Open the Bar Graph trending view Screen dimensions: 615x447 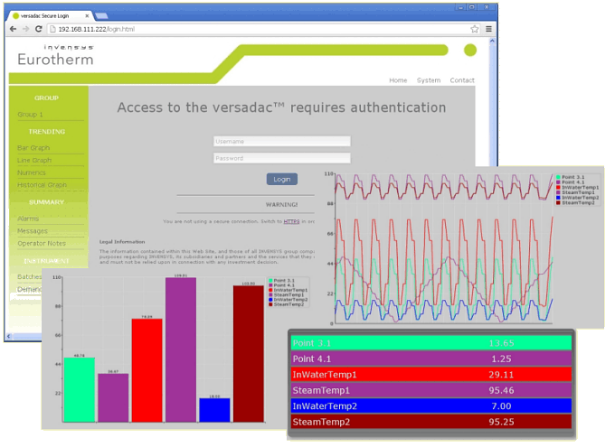(x=33, y=148)
